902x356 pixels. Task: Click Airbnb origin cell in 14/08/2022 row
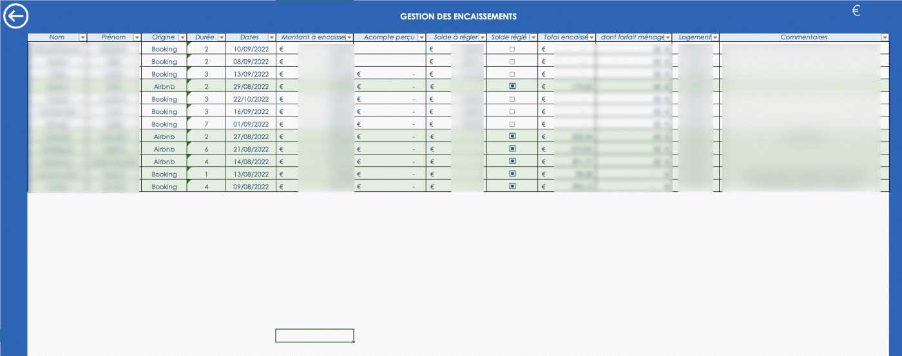pyautogui.click(x=164, y=162)
